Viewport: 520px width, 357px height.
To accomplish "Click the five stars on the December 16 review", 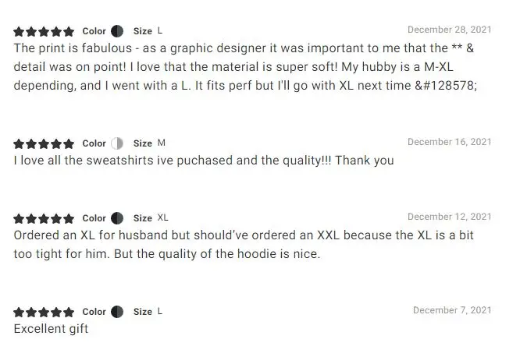I will click(x=44, y=144).
